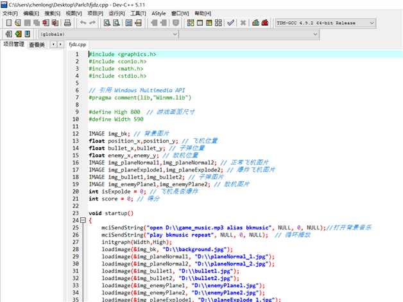Click the Compile and Run icon
Screen dimensions: 403x302
[209, 23]
